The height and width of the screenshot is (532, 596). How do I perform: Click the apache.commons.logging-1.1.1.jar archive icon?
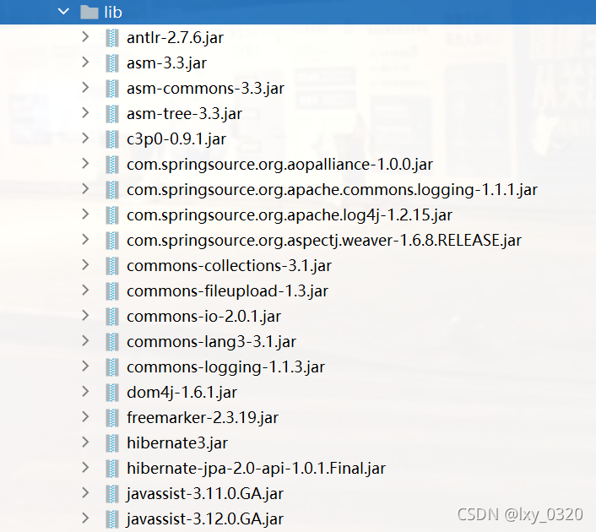[x=112, y=190]
